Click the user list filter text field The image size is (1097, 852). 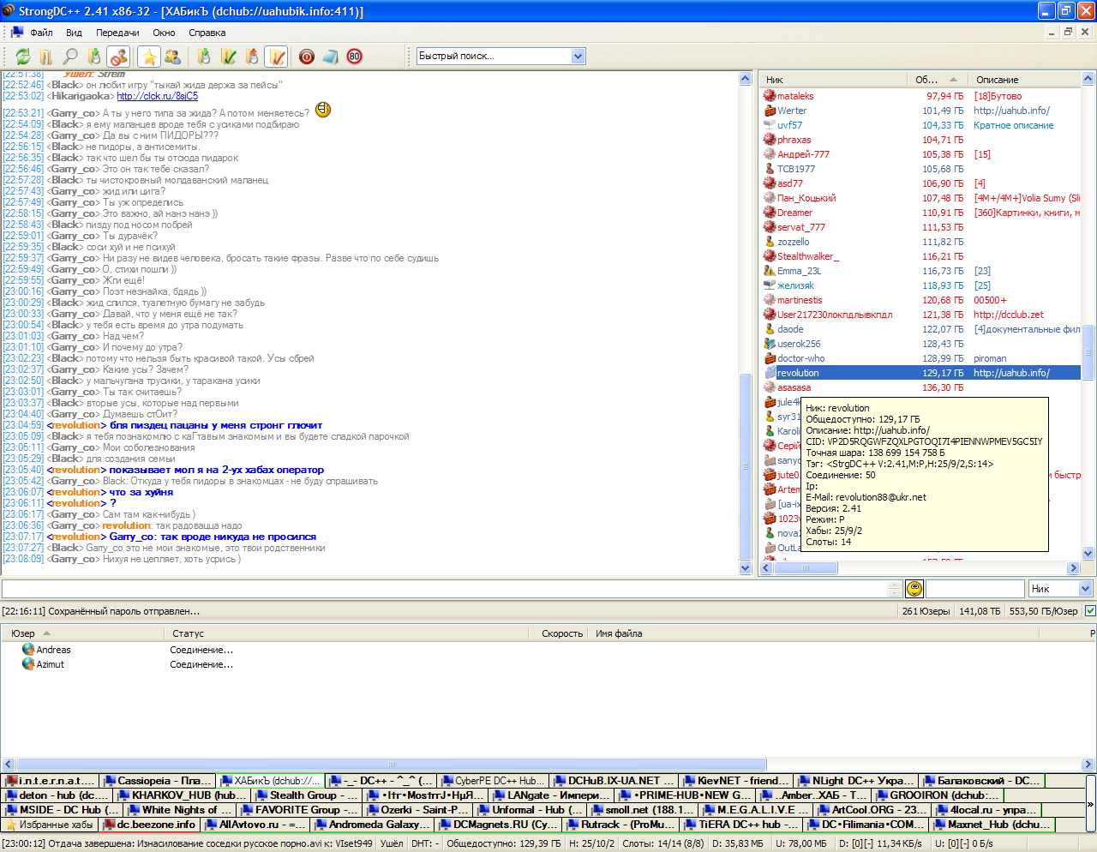point(975,589)
